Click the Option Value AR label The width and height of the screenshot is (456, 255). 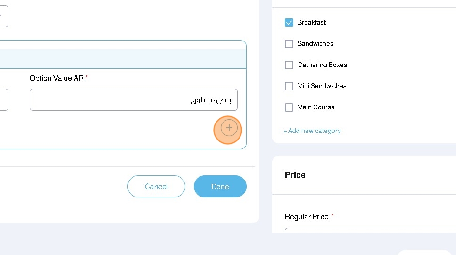57,78
